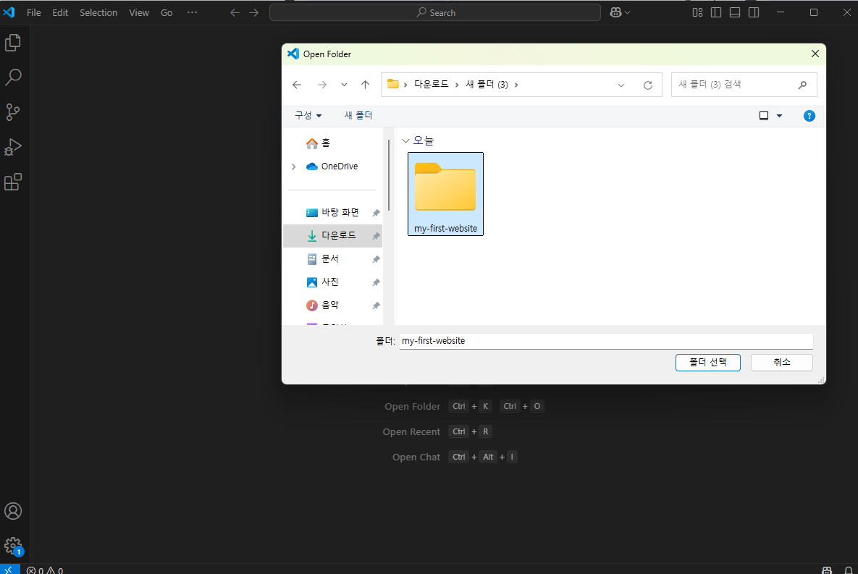This screenshot has height=574, width=858.
Task: Open the Source Control view
Action: (x=13, y=112)
